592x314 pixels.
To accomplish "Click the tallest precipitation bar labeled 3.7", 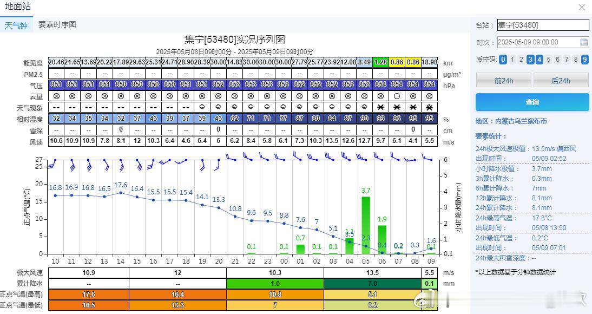I will (x=365, y=225).
